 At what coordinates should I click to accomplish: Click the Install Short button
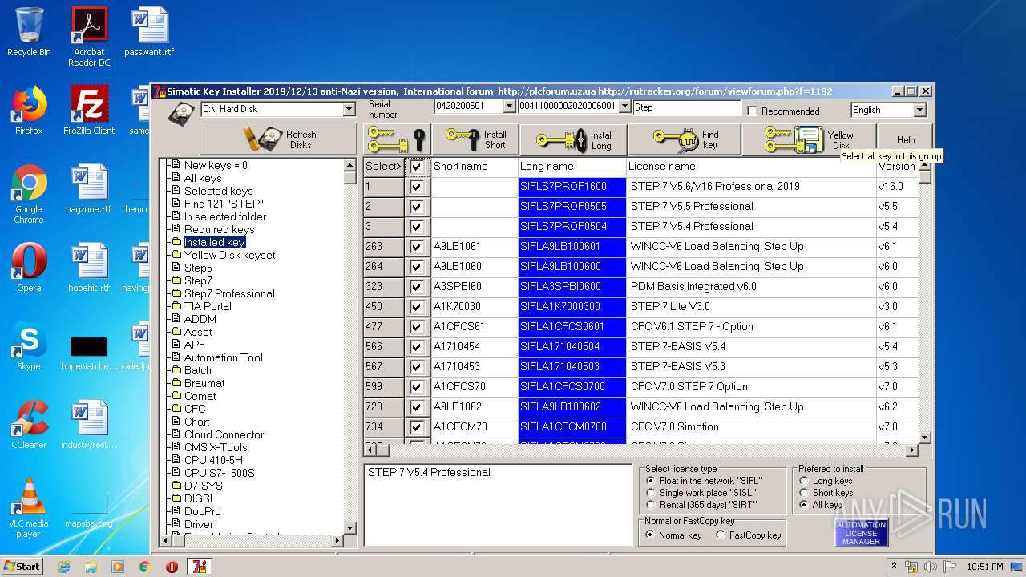point(475,139)
